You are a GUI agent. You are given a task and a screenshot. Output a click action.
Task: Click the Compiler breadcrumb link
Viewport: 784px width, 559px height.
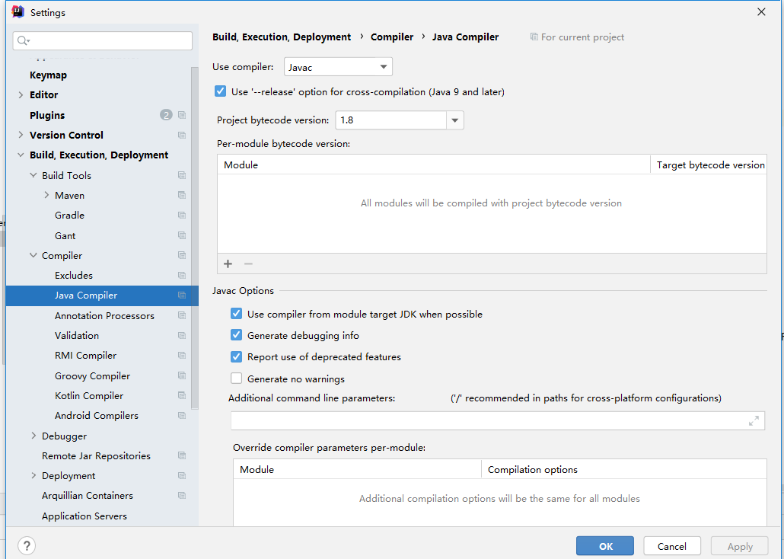point(392,37)
